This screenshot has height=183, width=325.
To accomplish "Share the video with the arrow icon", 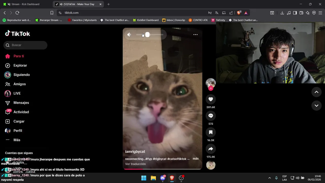I will point(210,149).
